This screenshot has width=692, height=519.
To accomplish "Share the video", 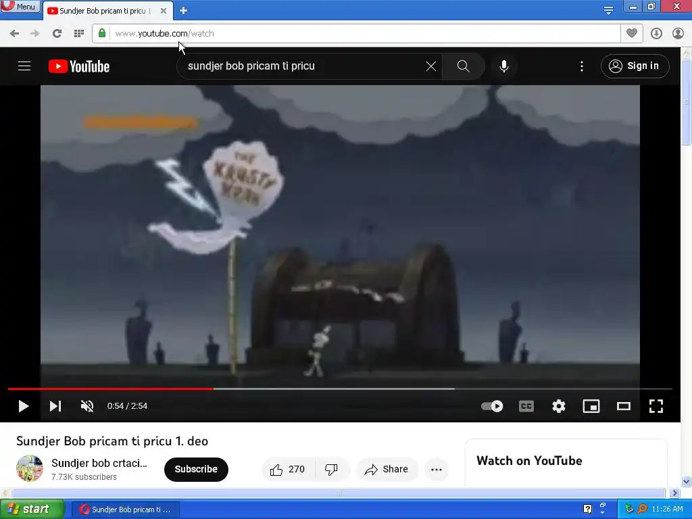I will tap(387, 469).
